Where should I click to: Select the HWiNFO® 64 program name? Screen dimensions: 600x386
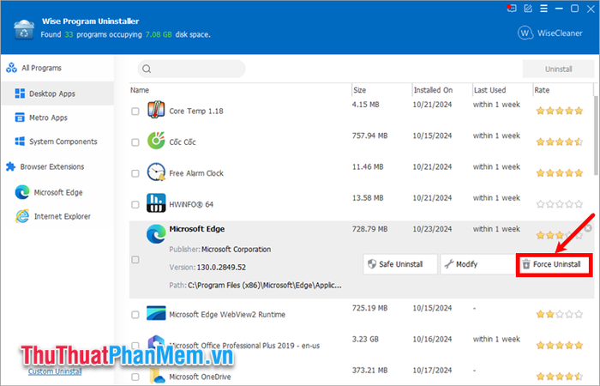191,204
